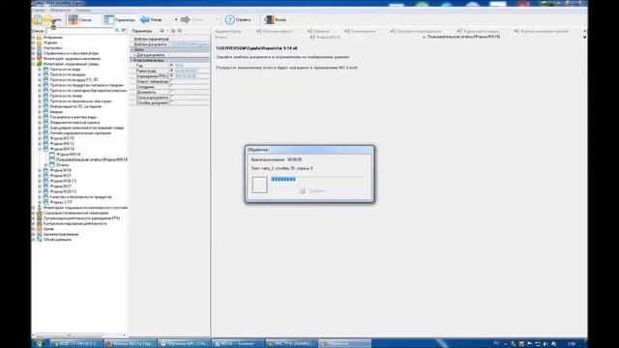Click the Журнал folder icon in the tree

click(40, 43)
